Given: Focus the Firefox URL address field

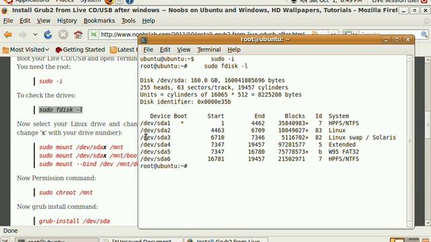Looking at the screenshot, I should (x=203, y=34).
